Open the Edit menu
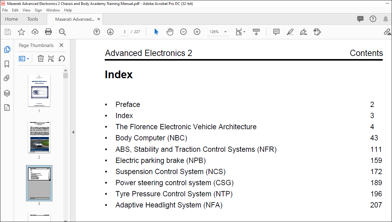392x222 pixels. (x=15, y=10)
